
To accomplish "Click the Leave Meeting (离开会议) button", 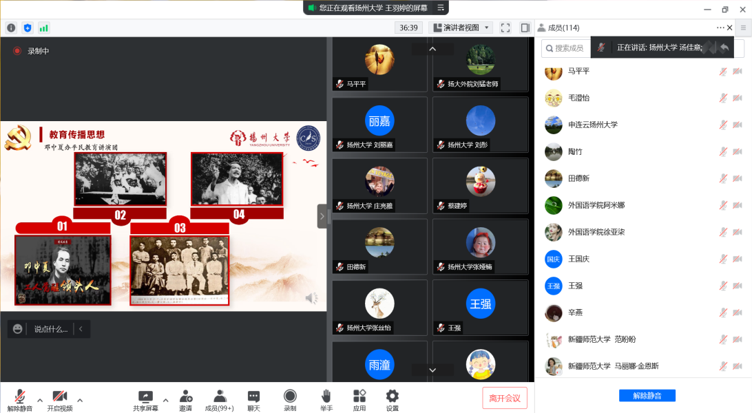I will coord(505,398).
